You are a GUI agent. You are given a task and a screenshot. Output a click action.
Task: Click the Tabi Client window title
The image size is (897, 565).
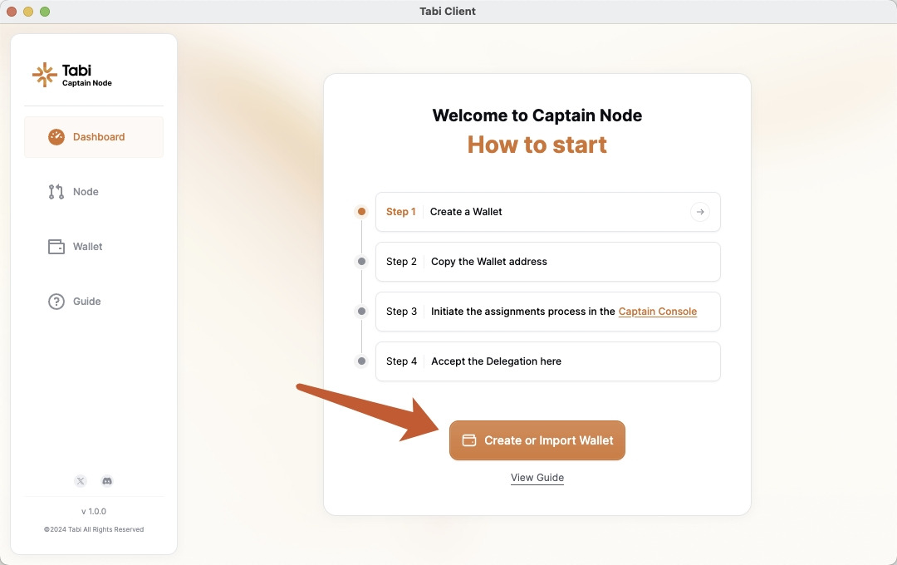(448, 11)
